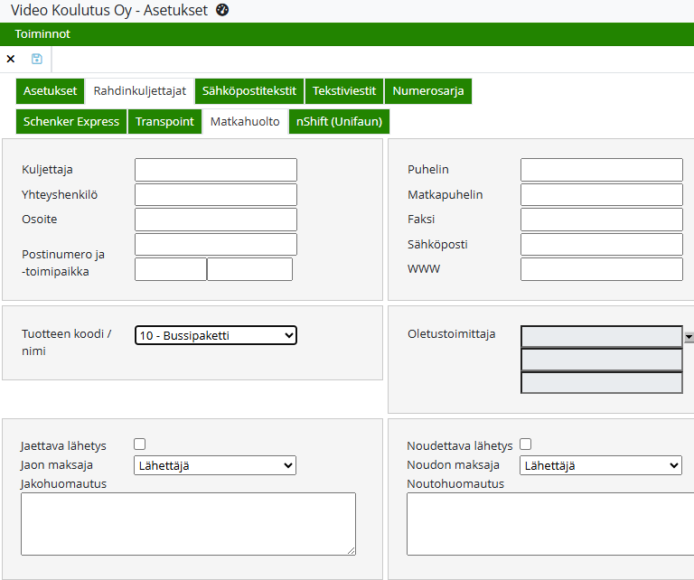The width and height of the screenshot is (694, 580).
Task: Open the Oletustoimittaja dropdown arrow
Action: 689,337
